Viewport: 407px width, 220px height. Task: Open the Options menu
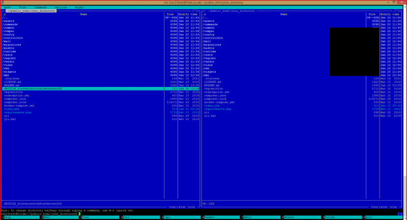click(61, 7)
